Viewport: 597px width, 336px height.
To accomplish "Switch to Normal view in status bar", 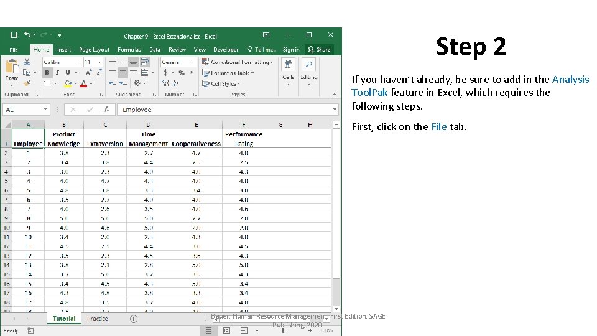I will click(x=209, y=330).
